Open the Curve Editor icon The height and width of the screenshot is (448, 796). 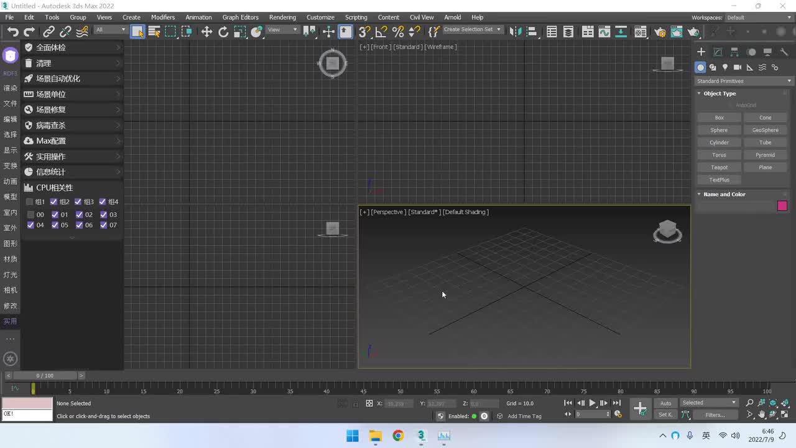604,32
